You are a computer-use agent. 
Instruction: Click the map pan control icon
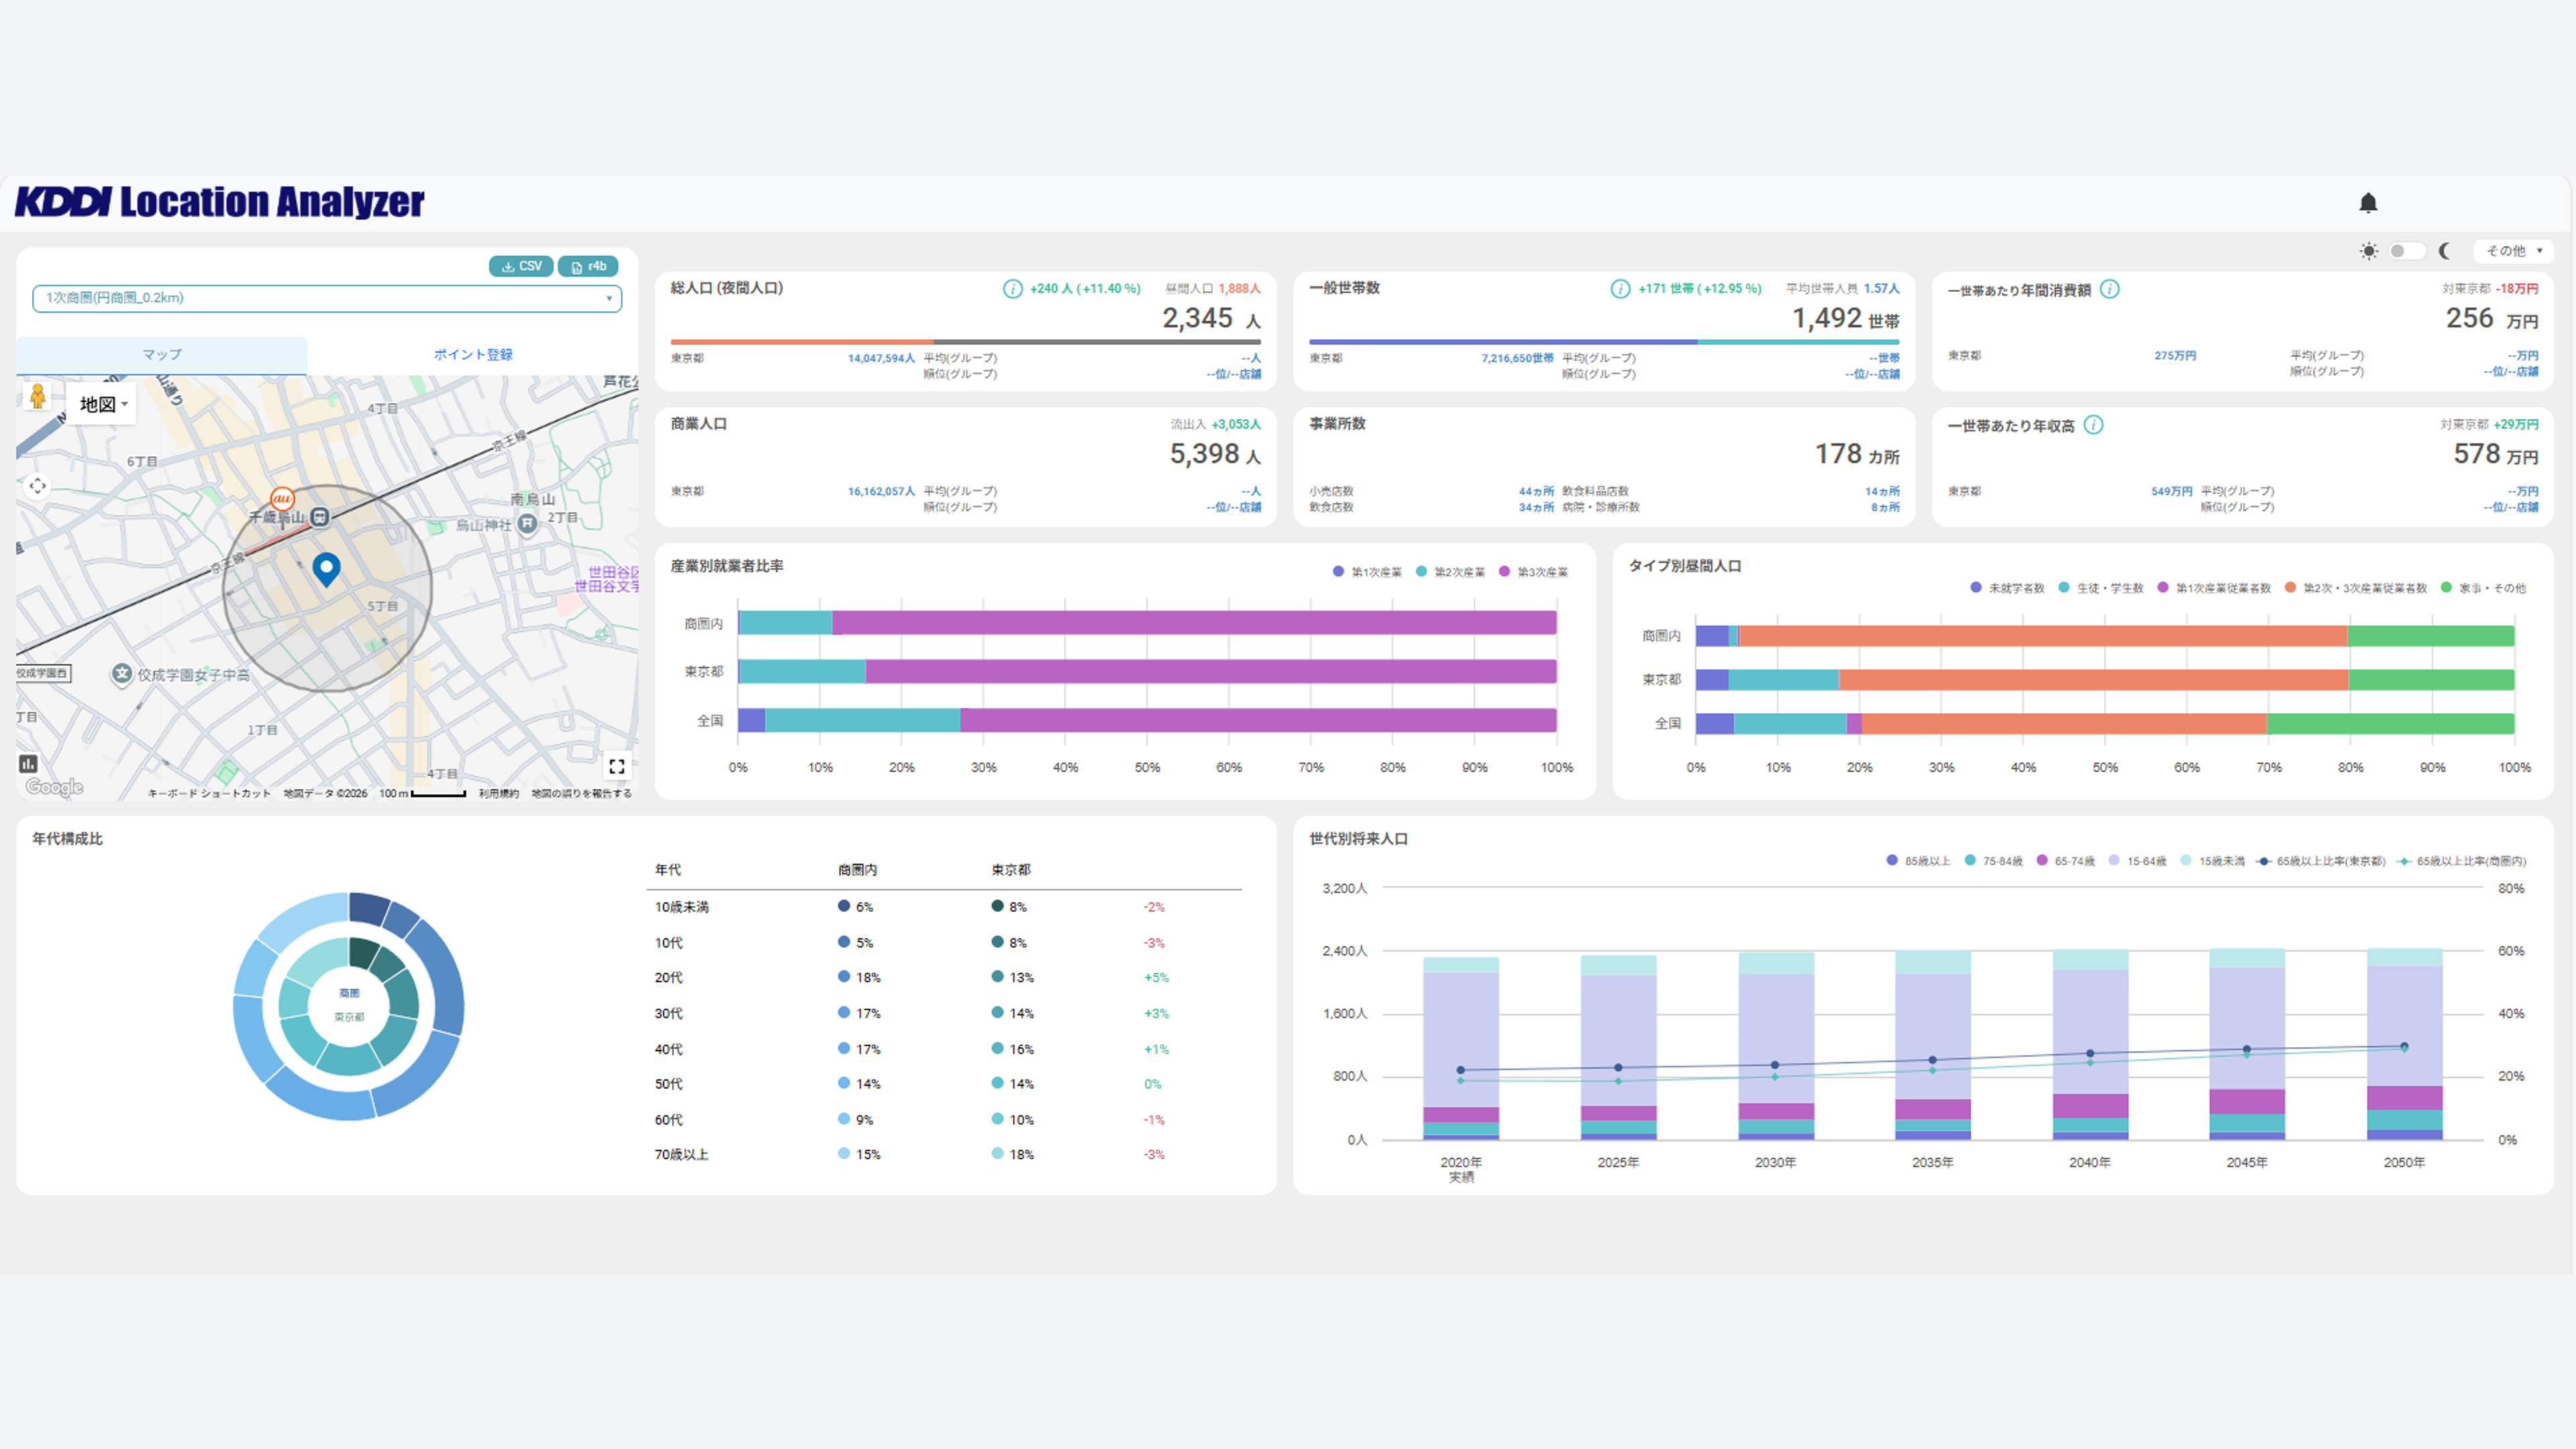point(37,486)
